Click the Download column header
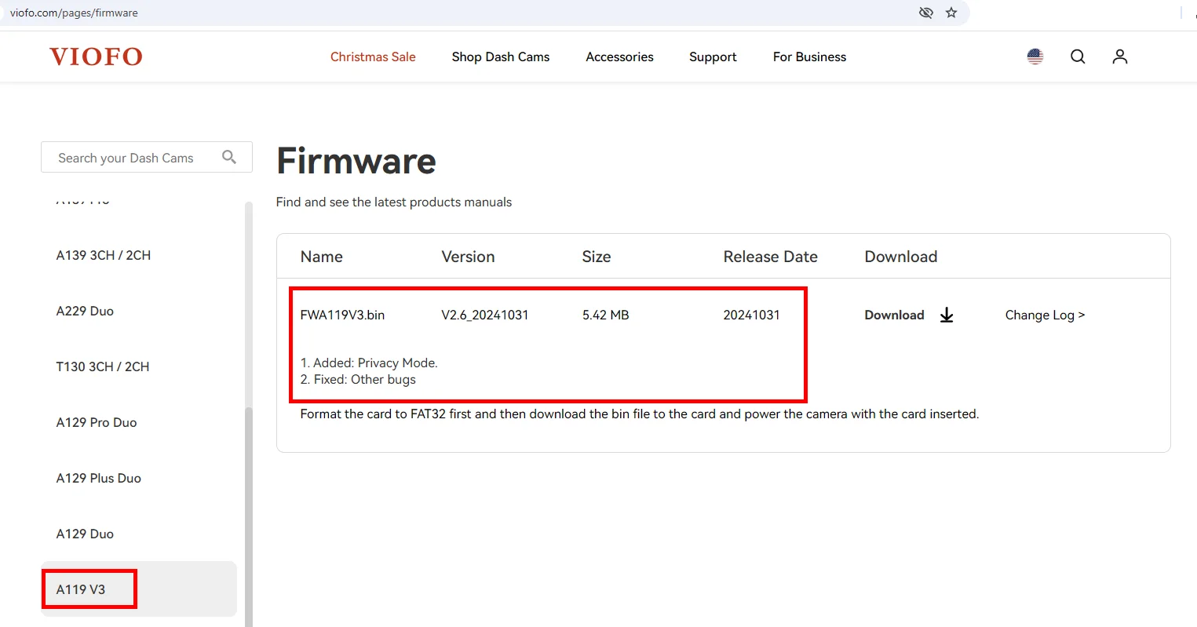Image resolution: width=1197 pixels, height=627 pixels. pos(900,257)
